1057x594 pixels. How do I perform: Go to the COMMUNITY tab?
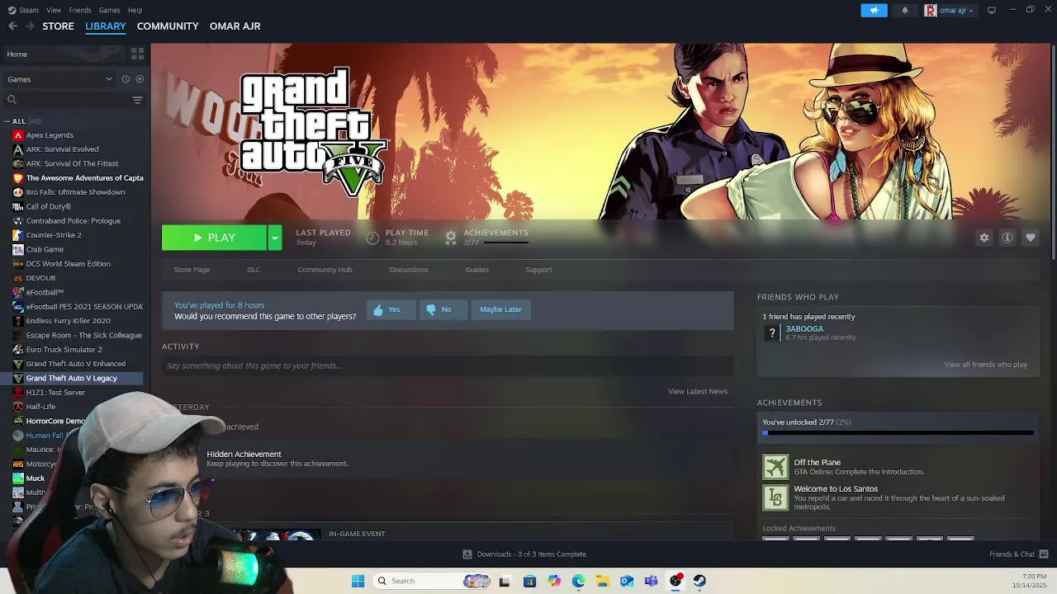[168, 26]
